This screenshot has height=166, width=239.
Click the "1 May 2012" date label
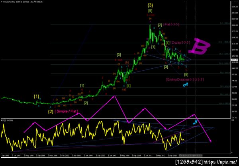pos(161,156)
